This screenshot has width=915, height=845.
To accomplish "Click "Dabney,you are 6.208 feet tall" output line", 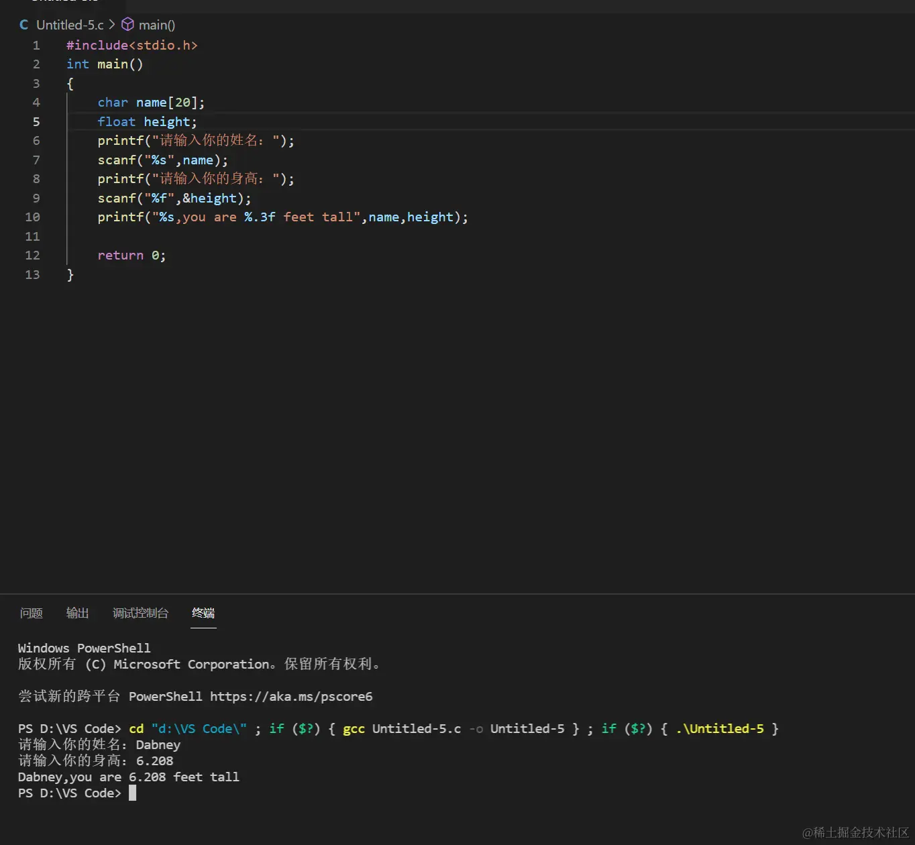I will [129, 777].
